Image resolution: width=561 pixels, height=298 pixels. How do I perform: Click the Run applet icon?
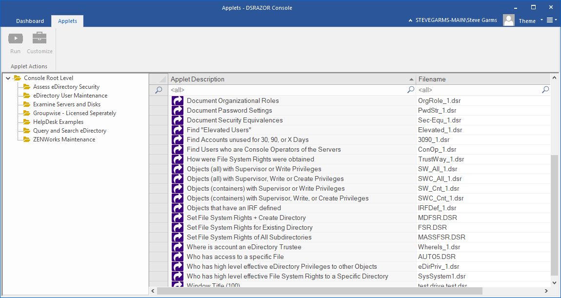click(16, 39)
